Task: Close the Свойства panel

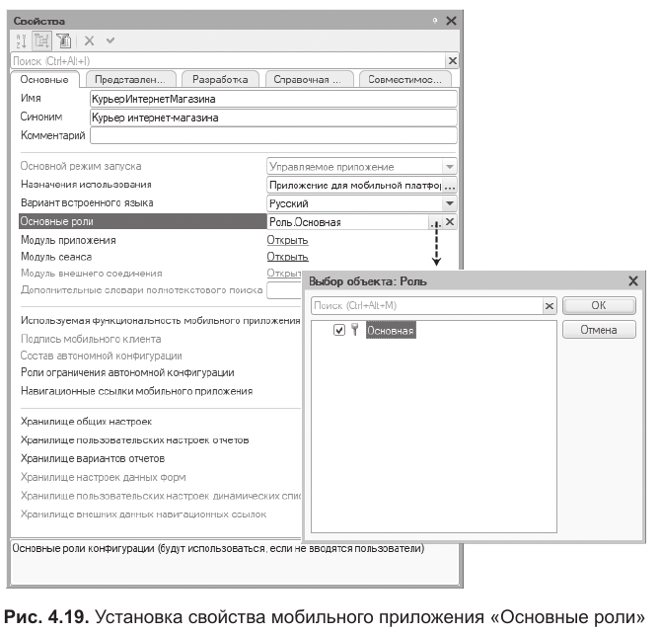Action: 451,21
